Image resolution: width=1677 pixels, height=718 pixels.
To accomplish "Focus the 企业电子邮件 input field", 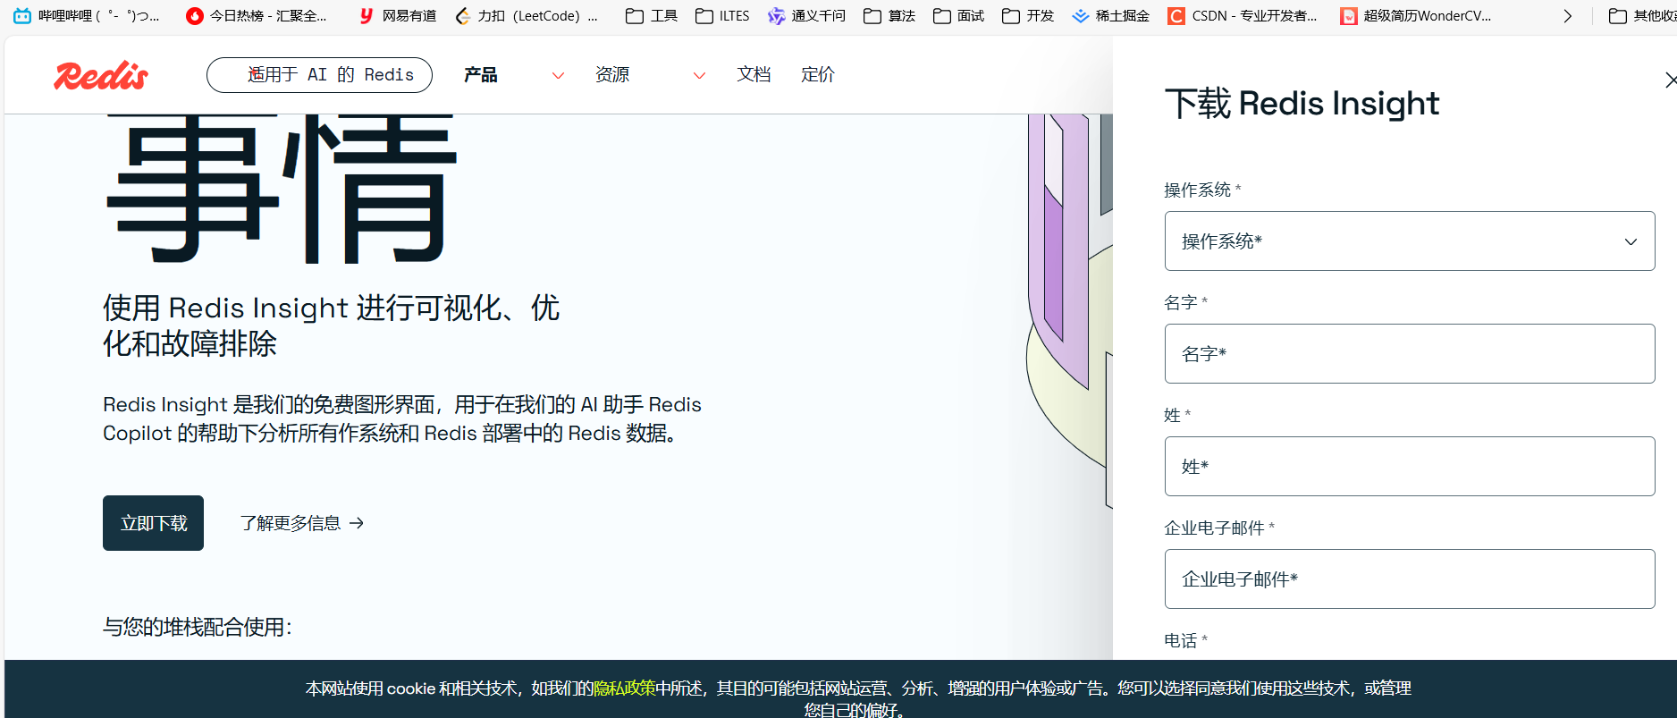I will (x=1410, y=579).
